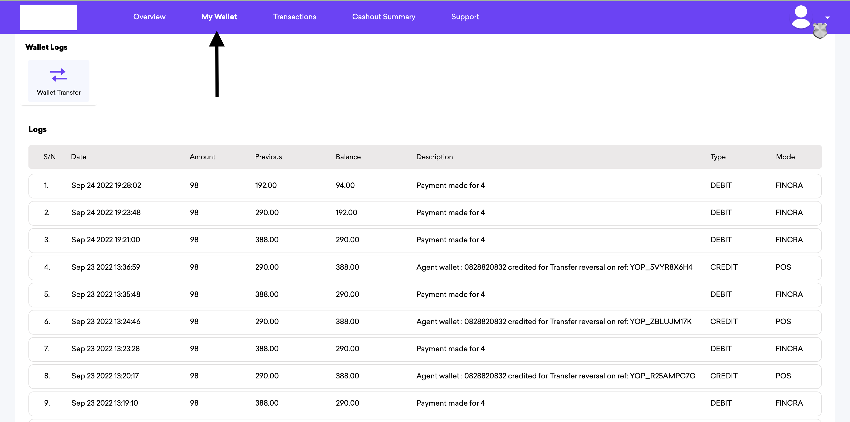
Task: Open Cashout Summary page
Action: [383, 17]
